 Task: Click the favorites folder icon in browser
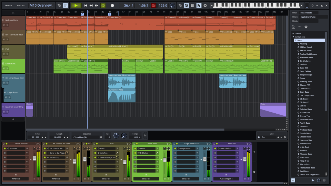[x=293, y=27]
